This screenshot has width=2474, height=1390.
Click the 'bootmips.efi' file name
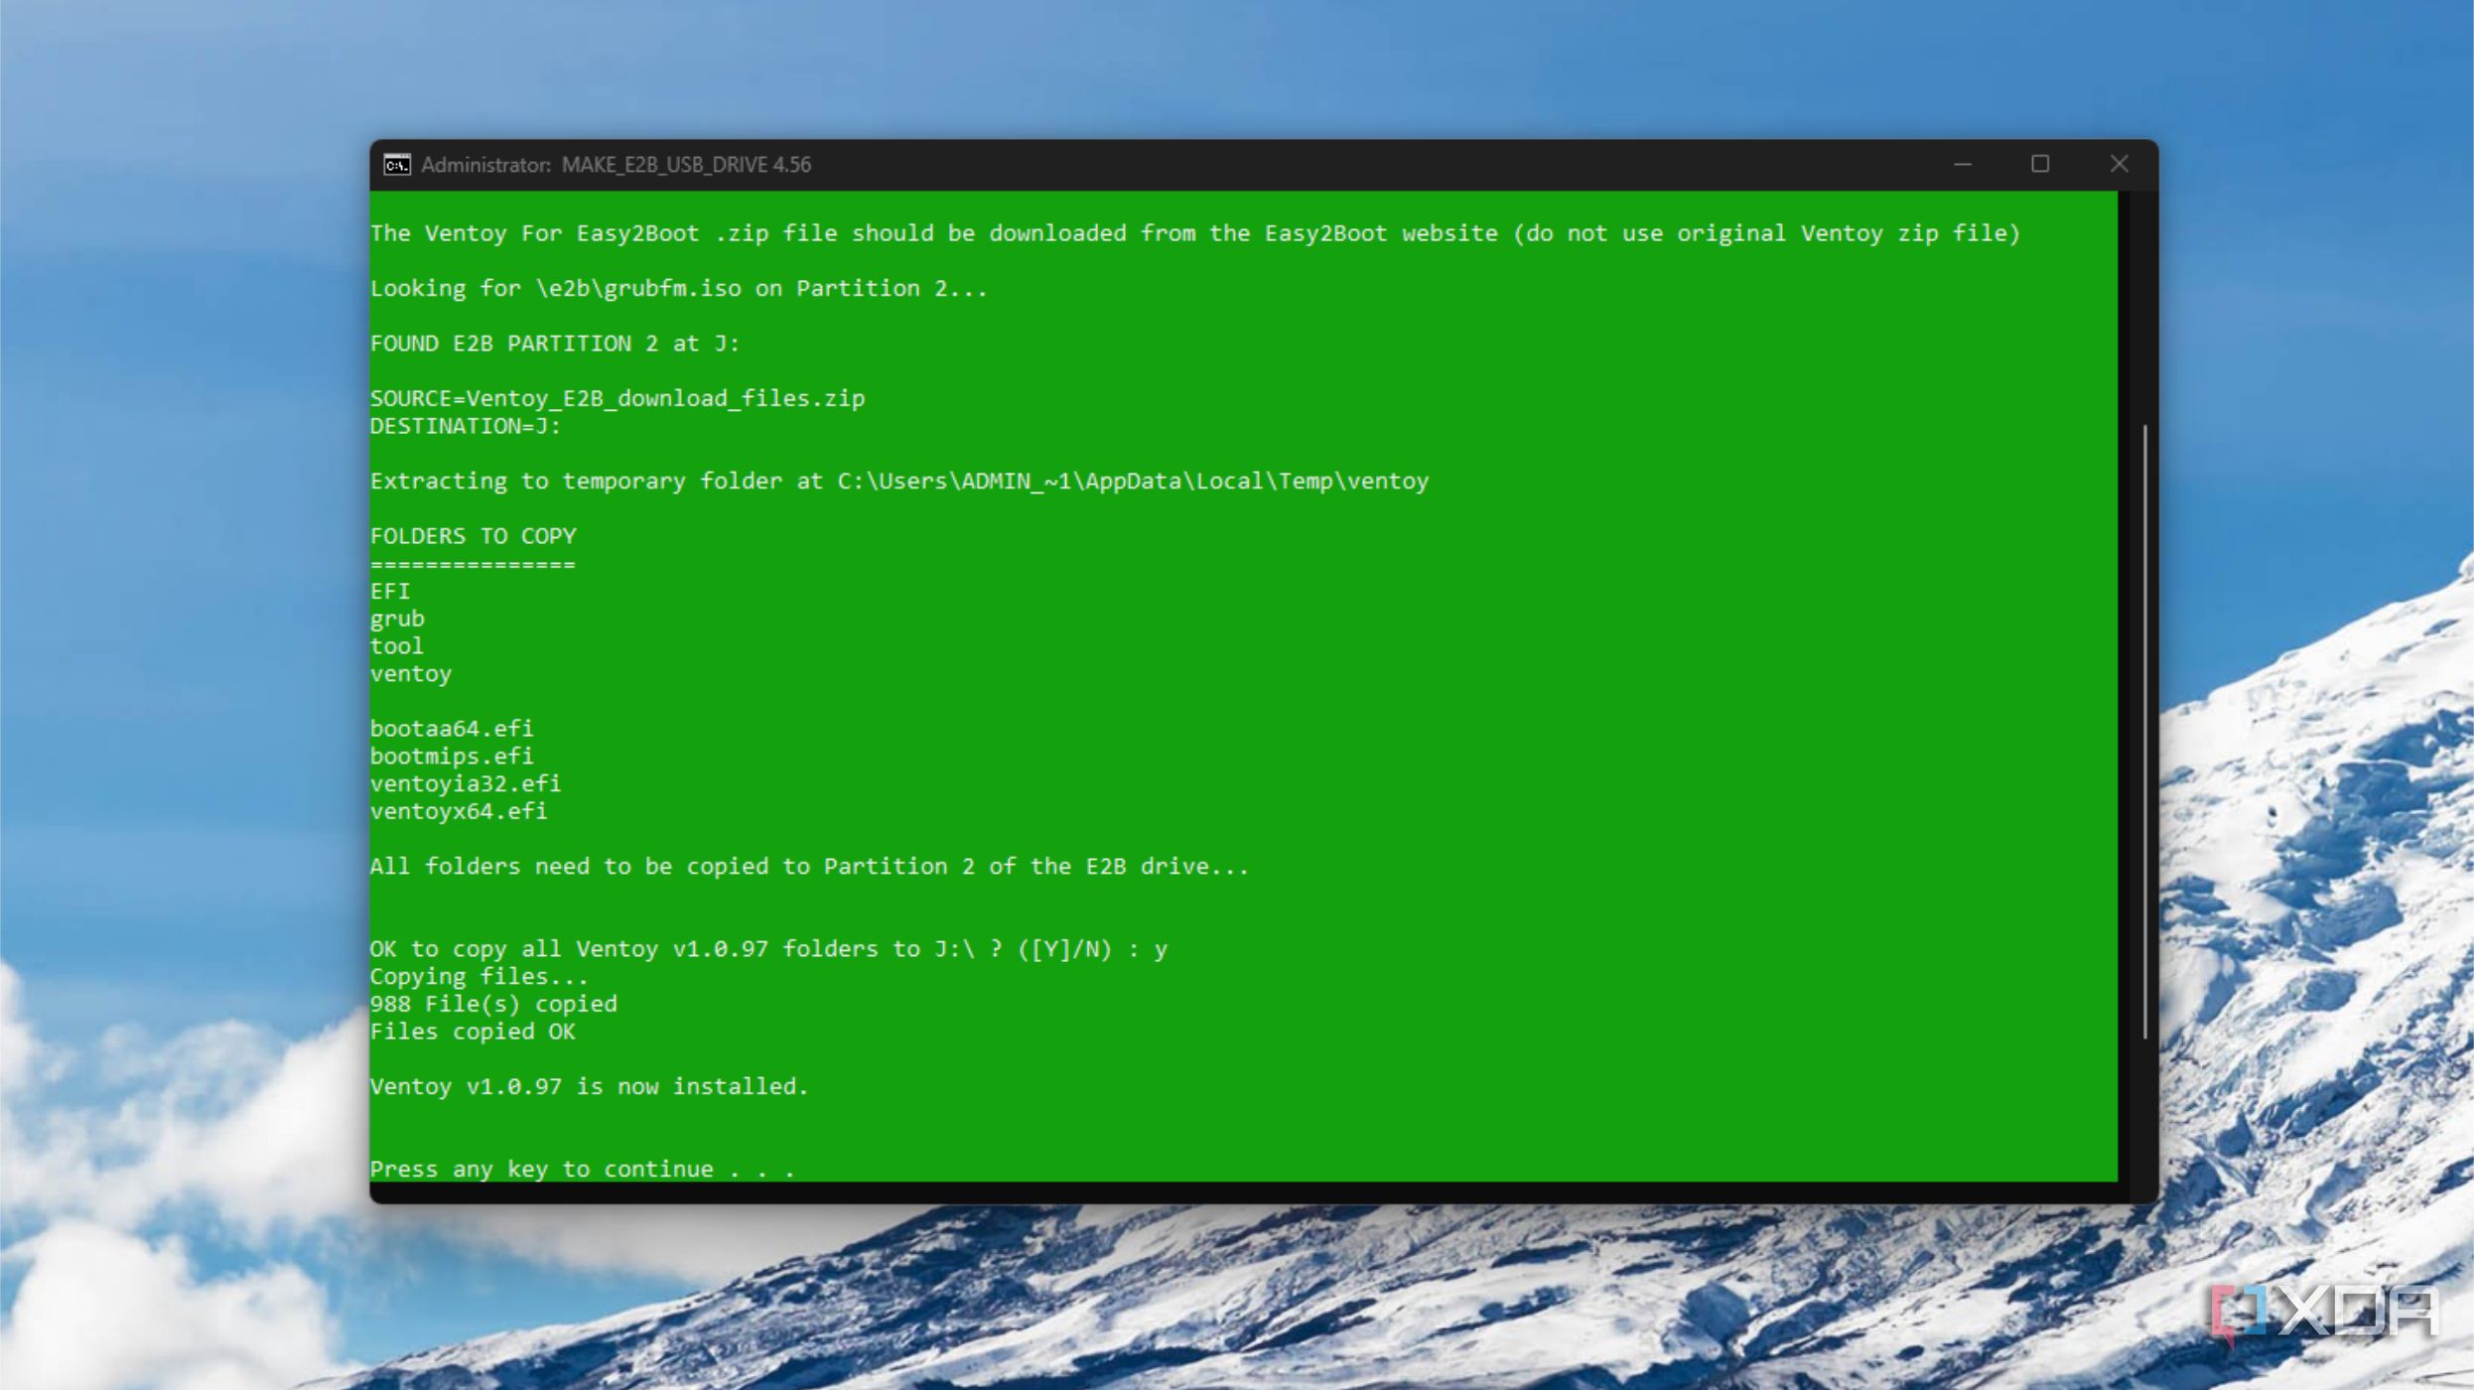452,757
